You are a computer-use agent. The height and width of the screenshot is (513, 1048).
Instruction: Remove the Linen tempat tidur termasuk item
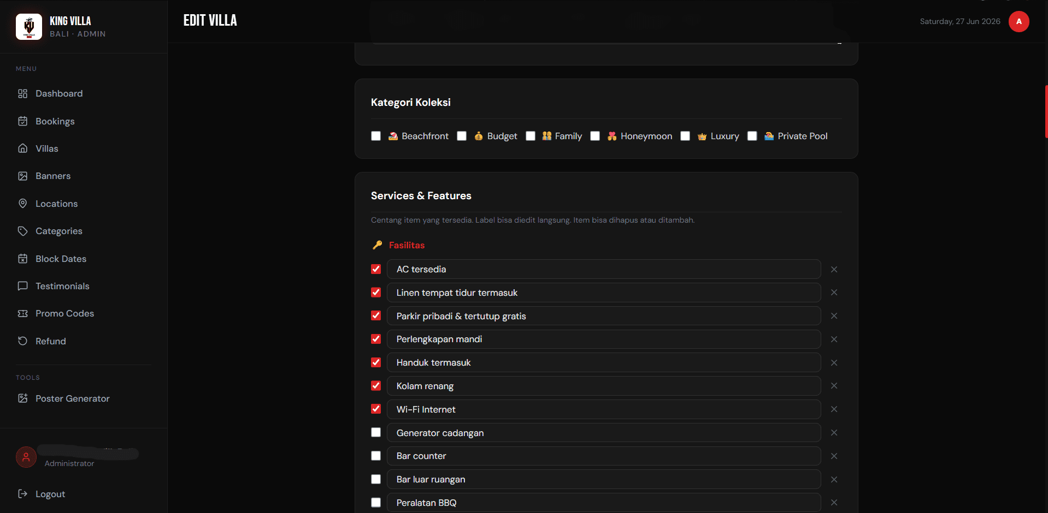click(x=834, y=293)
